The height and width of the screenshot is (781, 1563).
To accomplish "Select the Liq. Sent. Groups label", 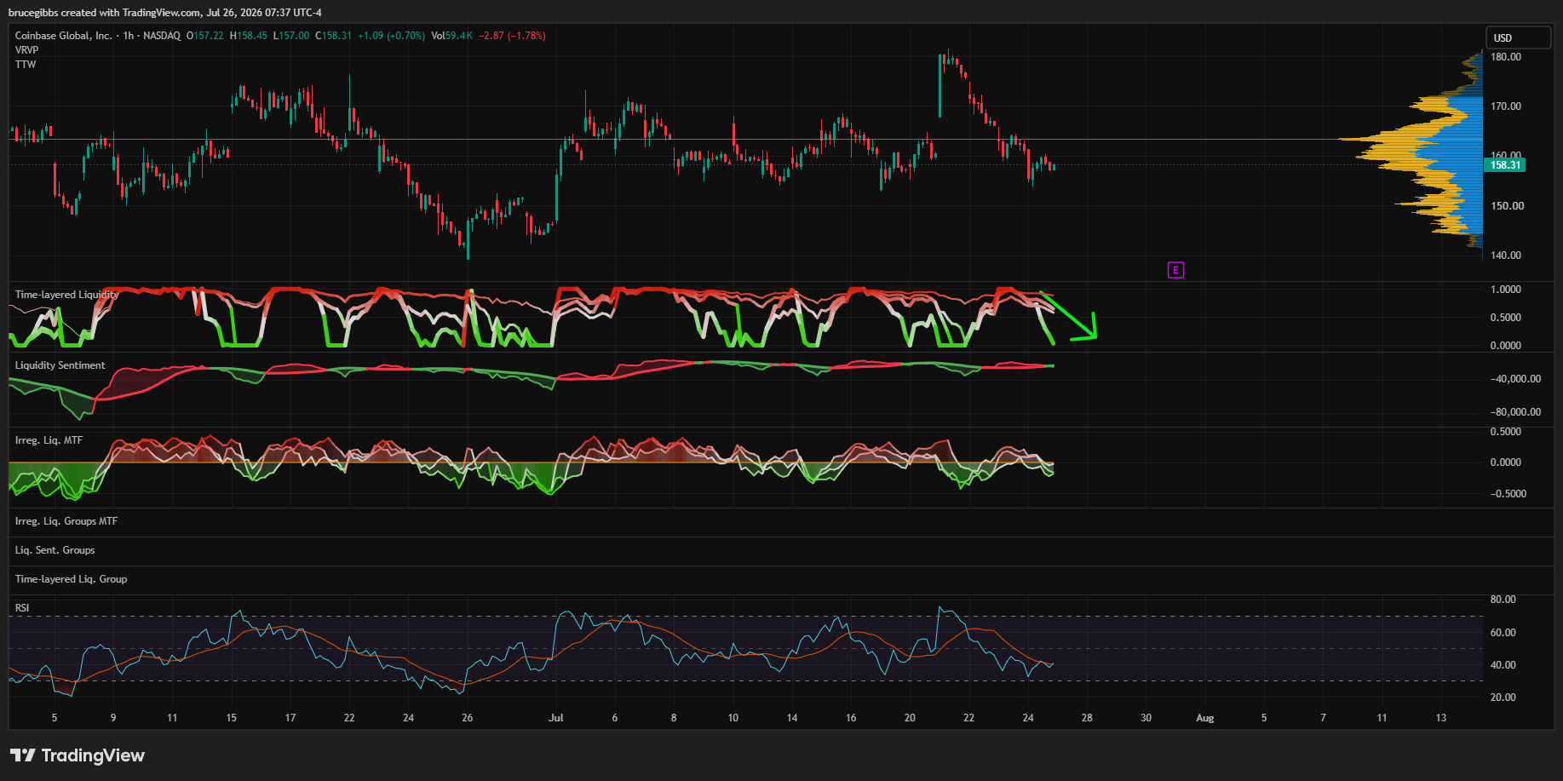I will [55, 550].
